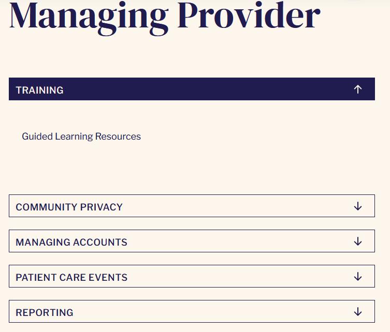Screen dimensions: 390x332
Task: Collapse the Training accordion section
Action: click(192, 89)
